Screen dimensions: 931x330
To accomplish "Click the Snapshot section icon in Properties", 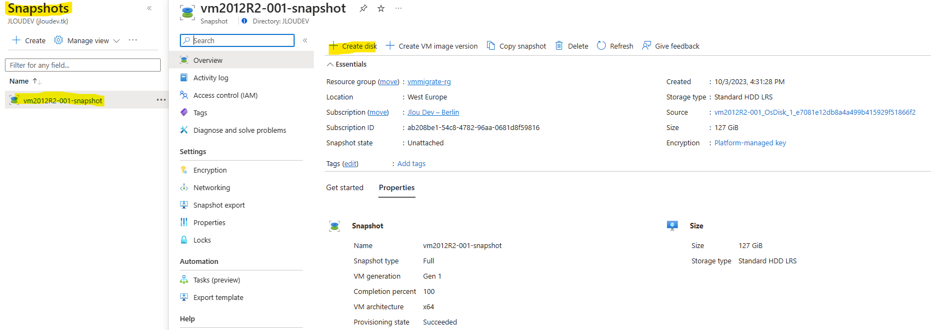I will tap(335, 226).
